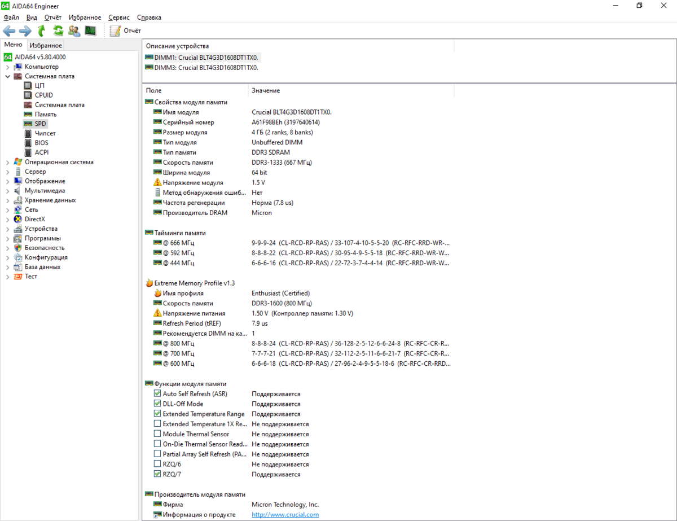Toggle Extended Temperature Range checkbox
The height and width of the screenshot is (521, 677).
tap(157, 414)
